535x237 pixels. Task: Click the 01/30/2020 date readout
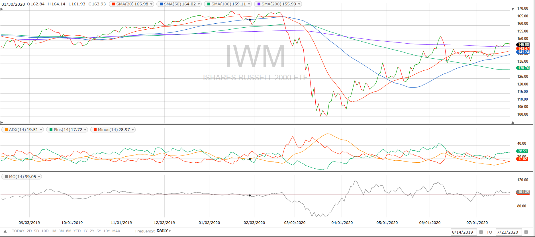click(x=13, y=4)
